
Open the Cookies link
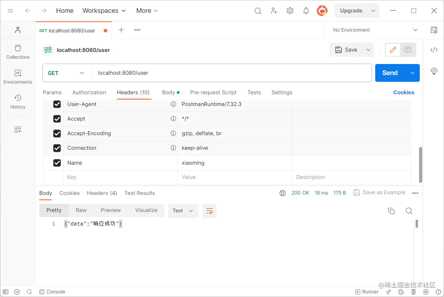(x=404, y=92)
